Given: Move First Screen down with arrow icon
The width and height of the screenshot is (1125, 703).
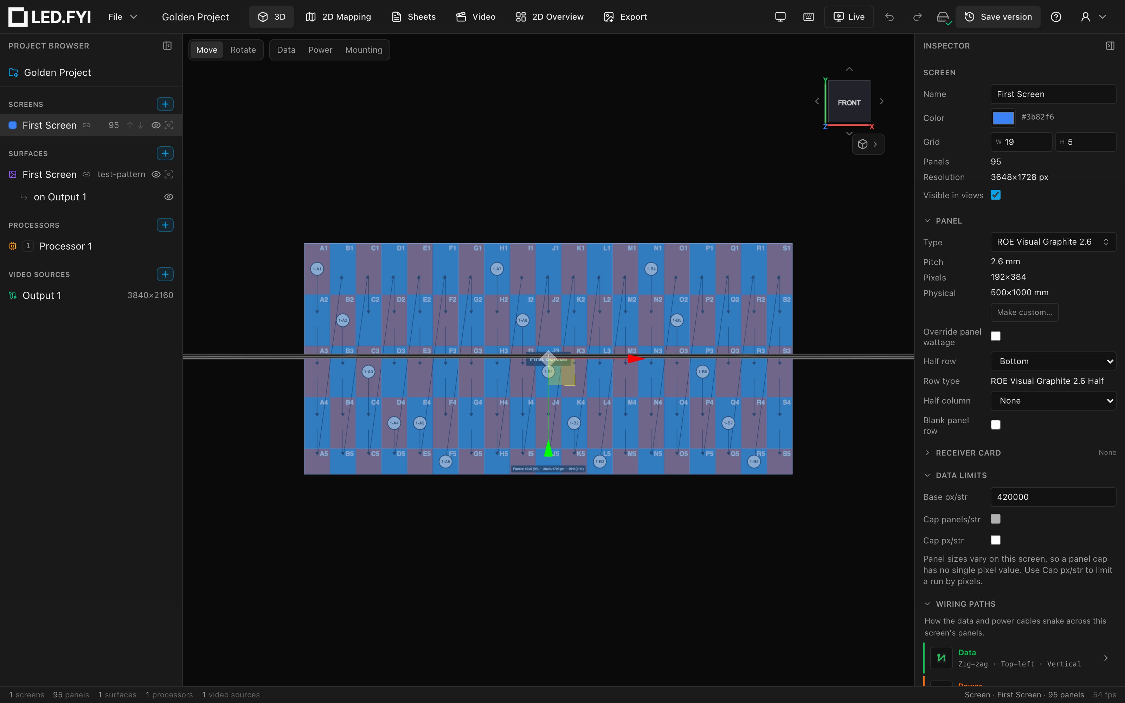Looking at the screenshot, I should 140,125.
